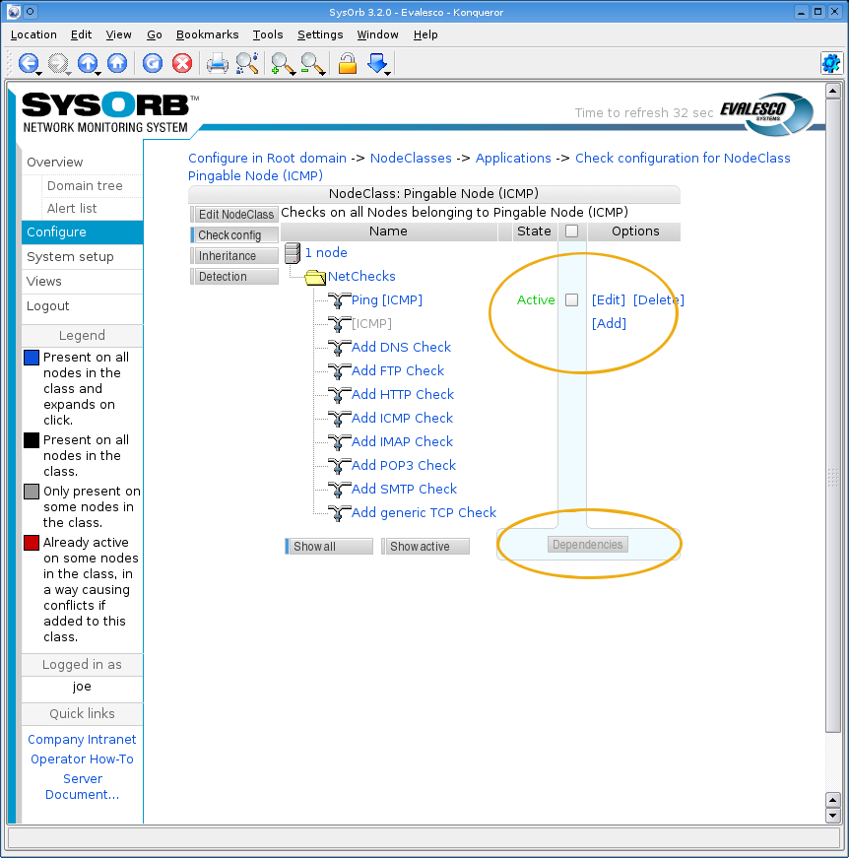The height and width of the screenshot is (858, 849).
Task: Go to the Home page icon
Action: (117, 63)
